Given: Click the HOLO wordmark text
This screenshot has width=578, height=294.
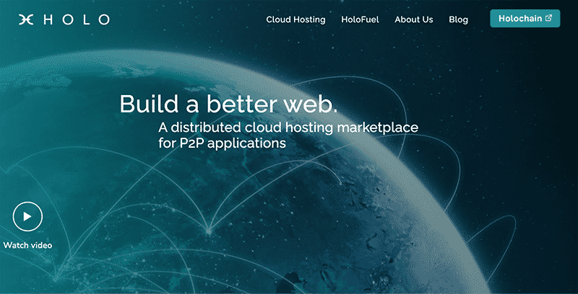Looking at the screenshot, I should (x=76, y=19).
